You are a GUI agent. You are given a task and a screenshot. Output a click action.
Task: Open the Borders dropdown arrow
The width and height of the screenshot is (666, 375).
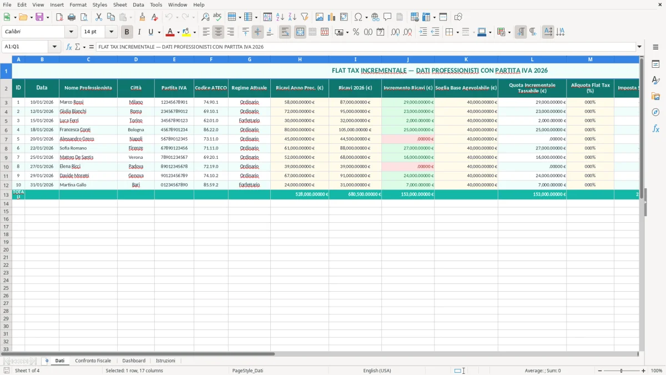tap(457, 32)
